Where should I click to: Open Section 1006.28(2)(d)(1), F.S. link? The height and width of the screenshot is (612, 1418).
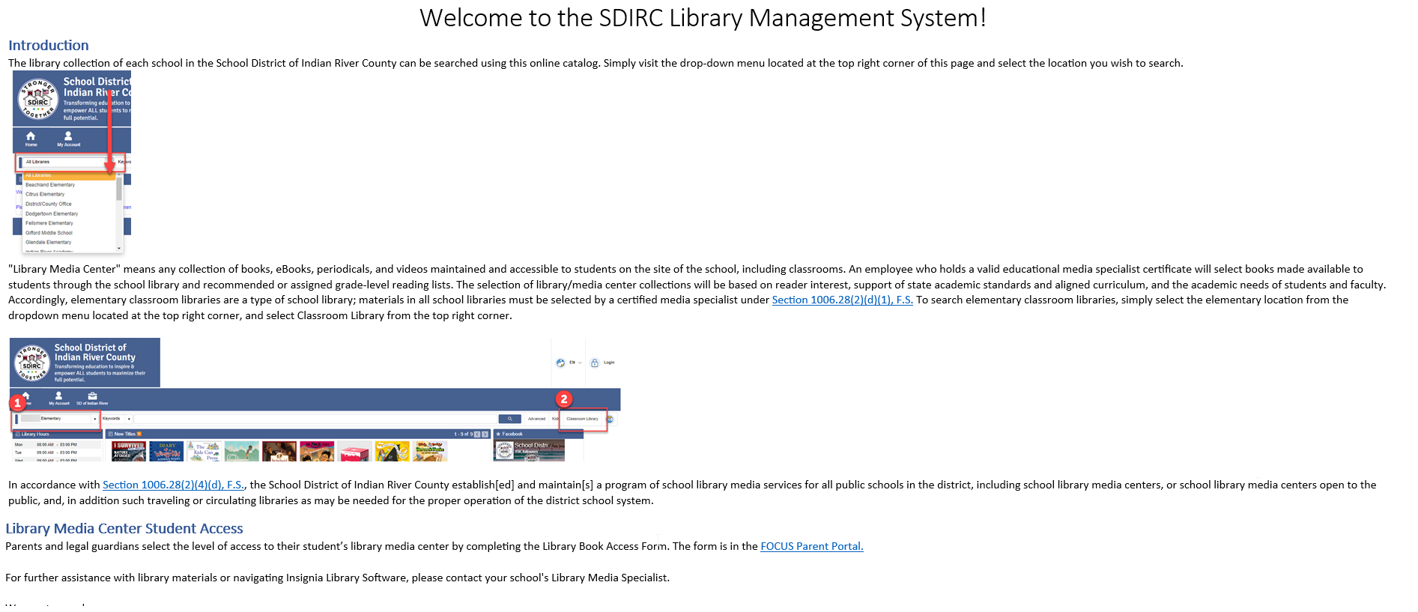pyautogui.click(x=842, y=300)
